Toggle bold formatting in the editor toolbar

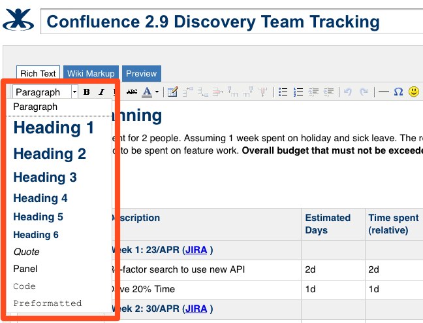(87, 92)
